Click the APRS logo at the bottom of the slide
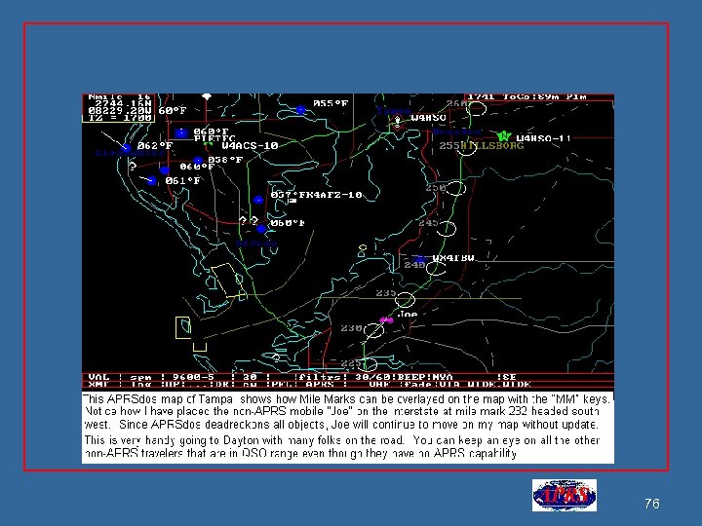The height and width of the screenshot is (526, 702). (x=565, y=495)
